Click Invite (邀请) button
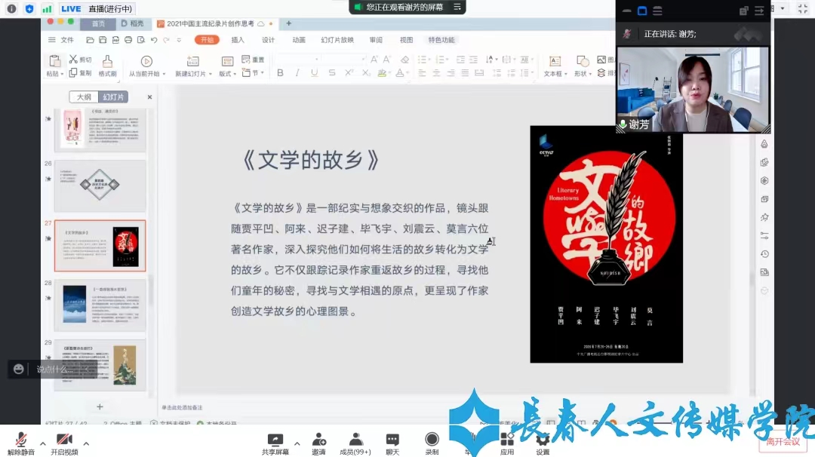Viewport: 815px width, 457px height. tap(318, 444)
